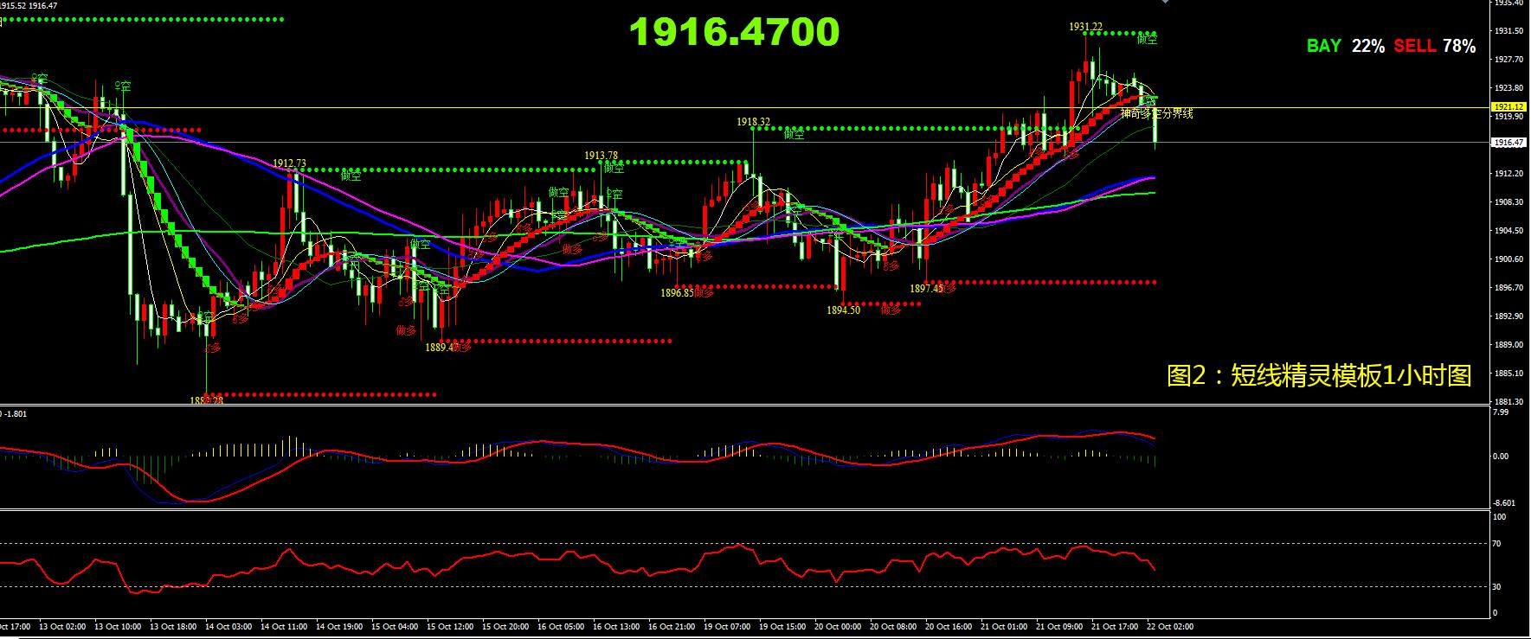Click the 13 Oct 10:00 time label
1531x639 pixels.
click(x=118, y=627)
